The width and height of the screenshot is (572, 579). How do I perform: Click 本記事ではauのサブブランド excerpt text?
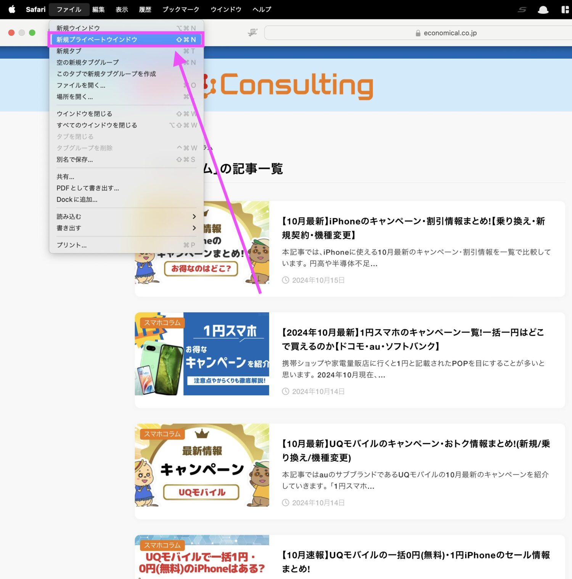415,480
